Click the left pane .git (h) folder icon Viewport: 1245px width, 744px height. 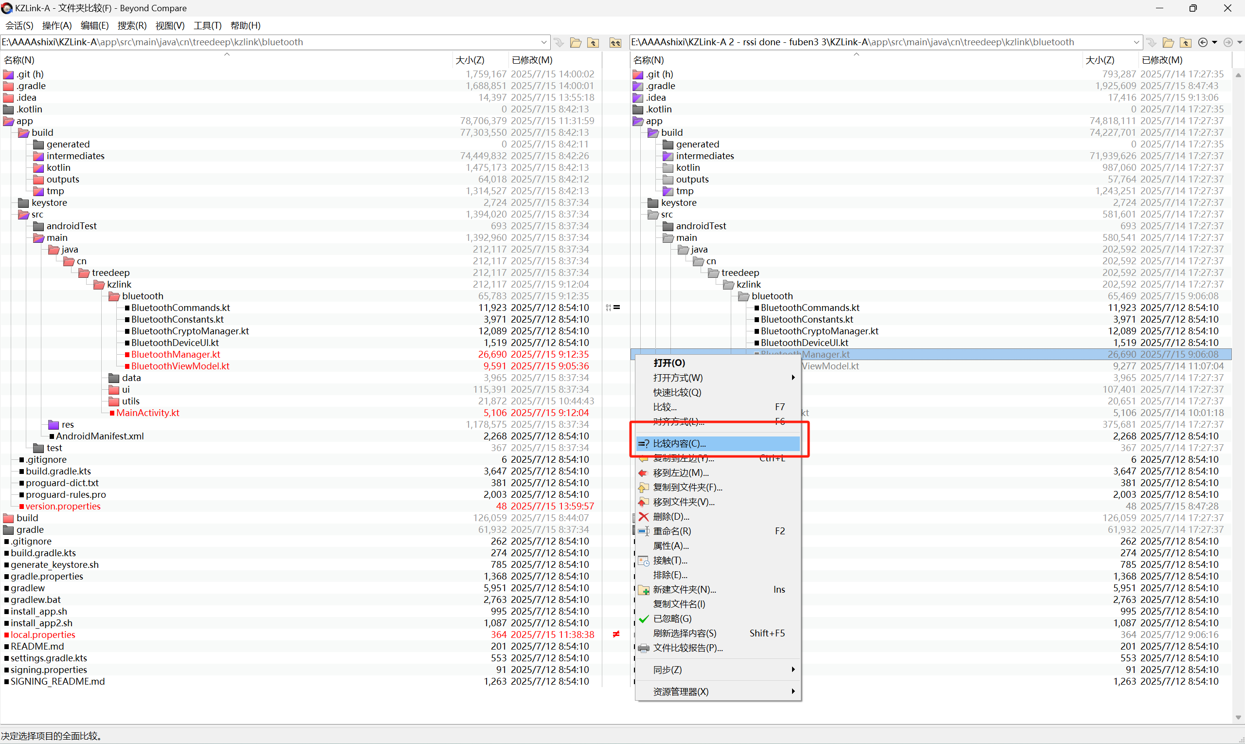(8, 74)
